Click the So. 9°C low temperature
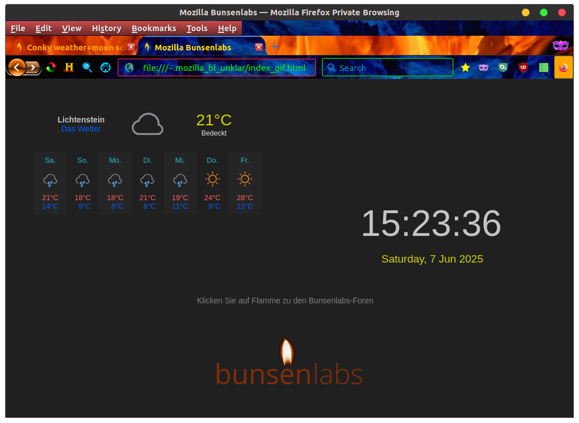 85,206
